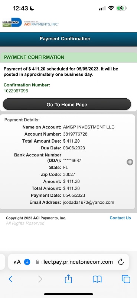Reload the page with refresh icon
137x298 pixels.
121,262
